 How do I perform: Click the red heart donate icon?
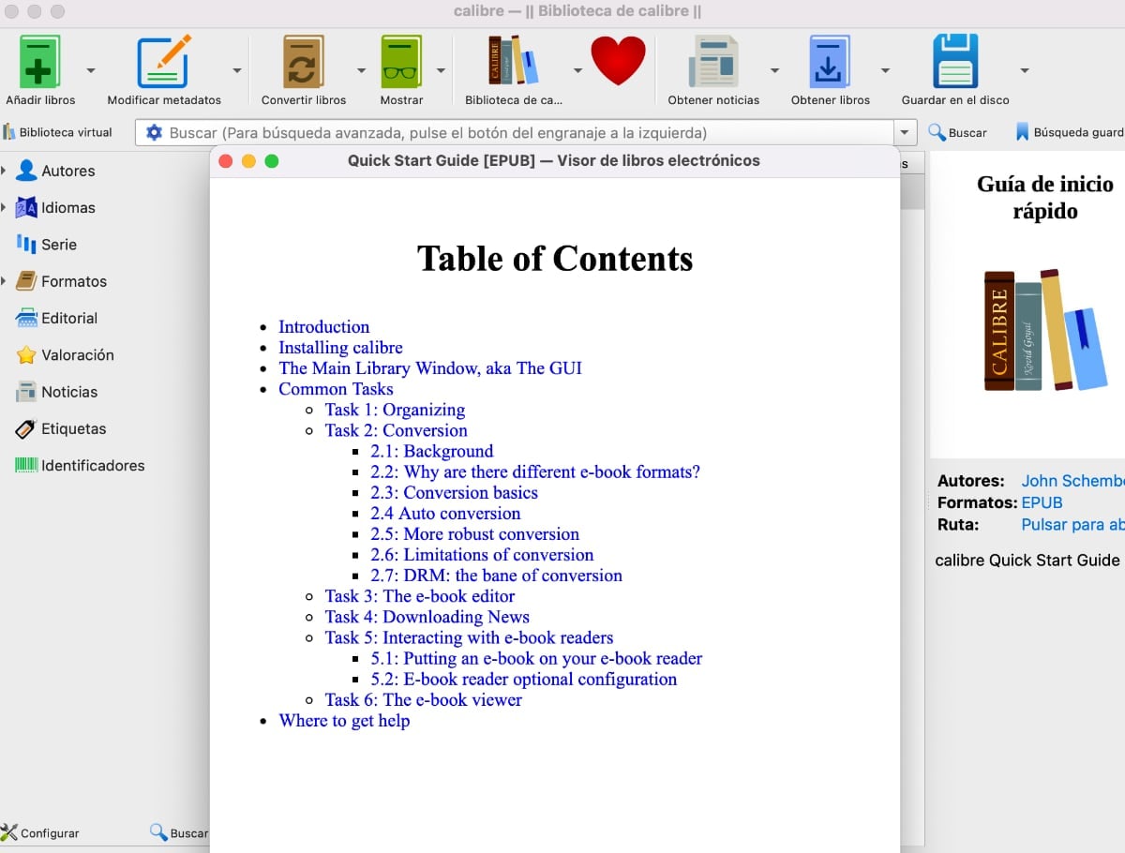coord(618,60)
